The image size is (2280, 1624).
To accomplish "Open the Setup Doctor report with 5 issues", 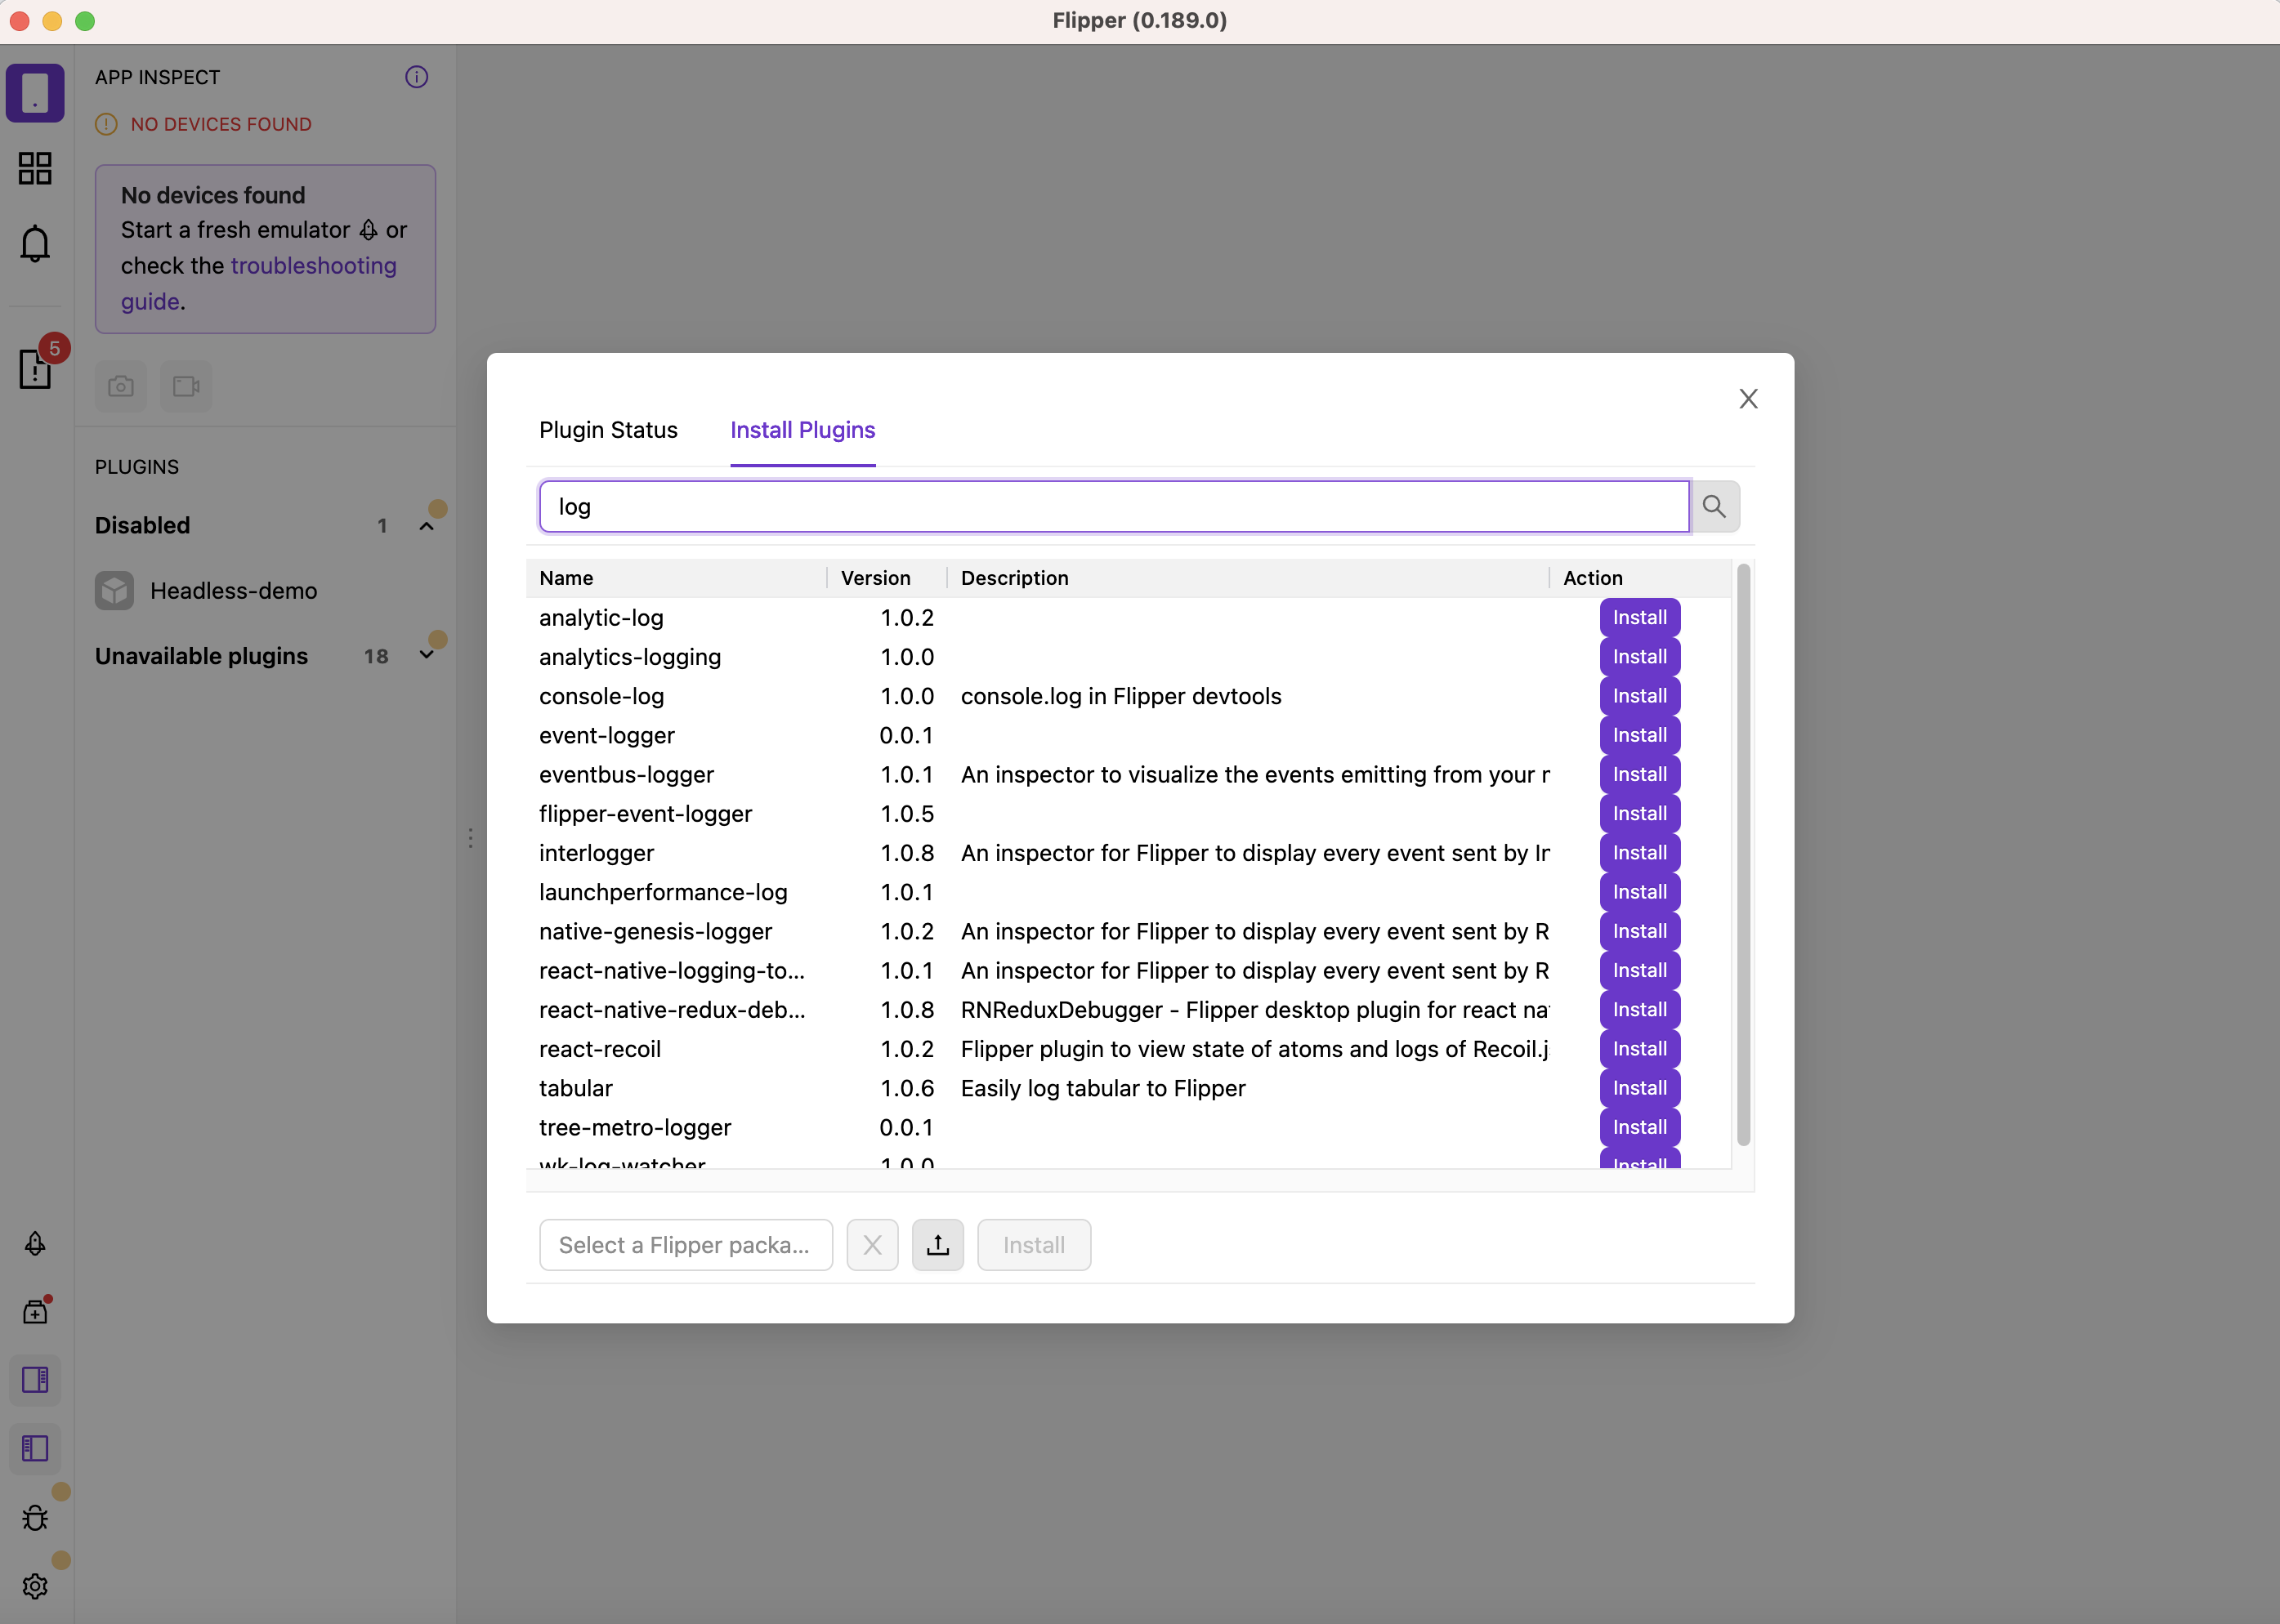I will click(x=36, y=369).
